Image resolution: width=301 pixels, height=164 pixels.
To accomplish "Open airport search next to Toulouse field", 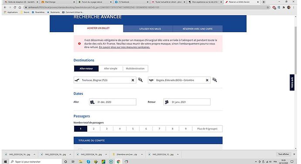I will pyautogui.click(x=140, y=80).
